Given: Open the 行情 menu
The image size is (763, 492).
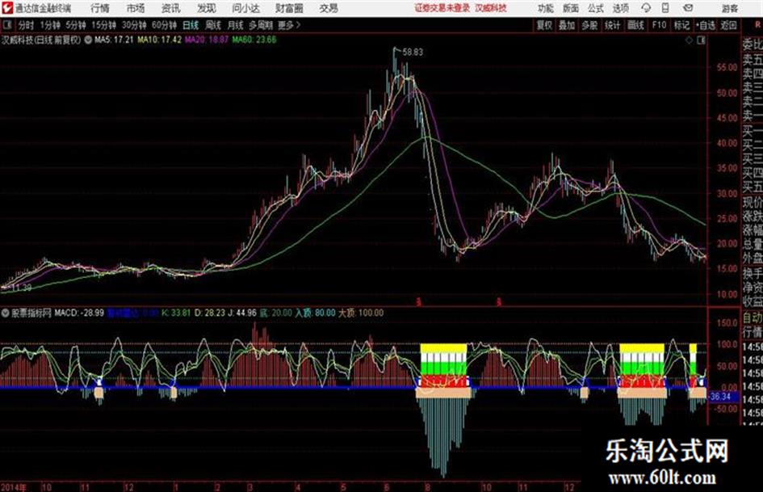Looking at the screenshot, I should point(100,8).
